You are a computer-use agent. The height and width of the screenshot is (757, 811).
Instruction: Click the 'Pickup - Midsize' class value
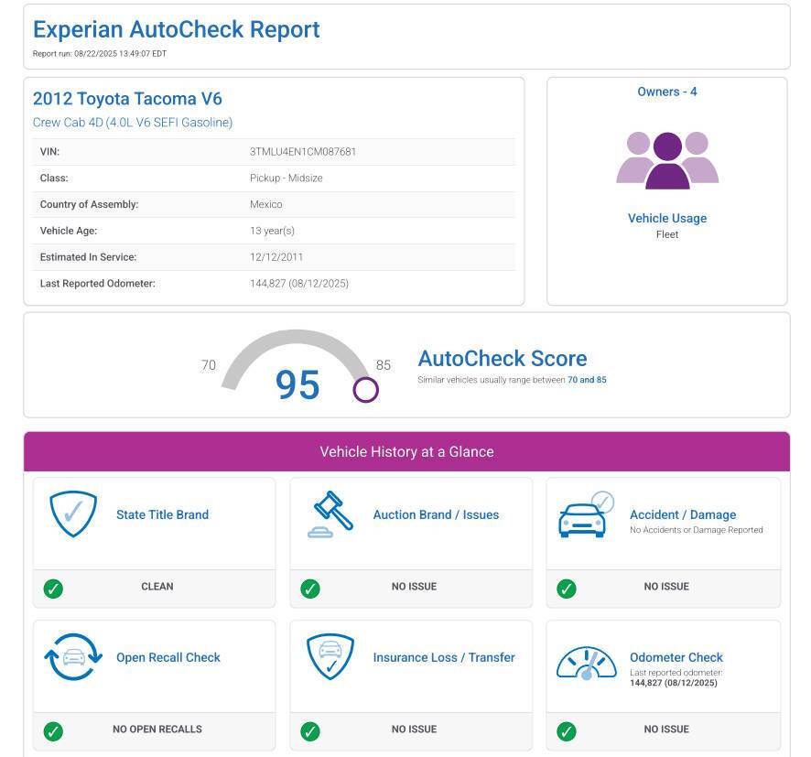(x=286, y=178)
